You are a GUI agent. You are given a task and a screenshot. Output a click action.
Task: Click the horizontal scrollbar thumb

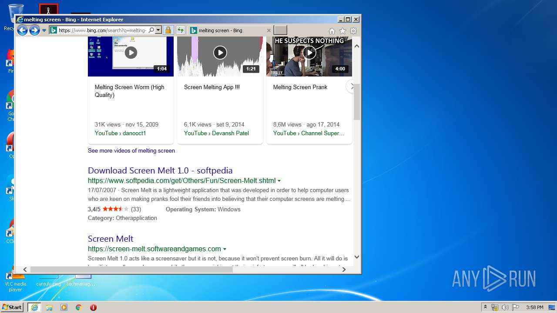coord(131,270)
